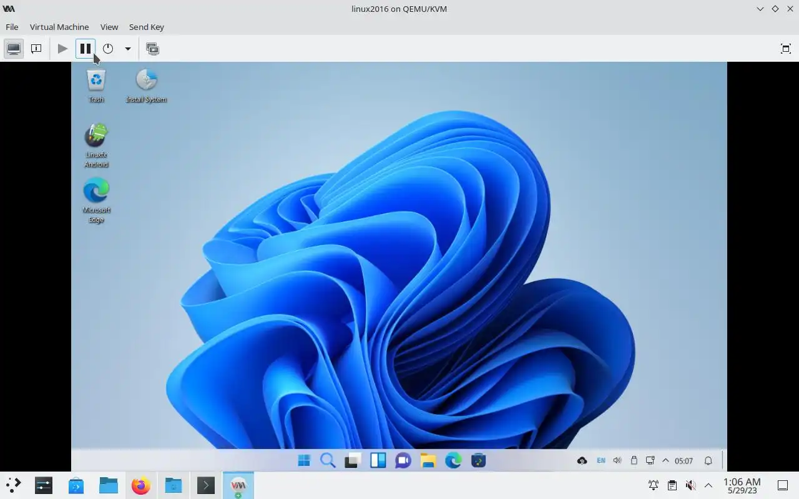Open the guest widgets panel icon
The width and height of the screenshot is (799, 499).
tap(378, 461)
